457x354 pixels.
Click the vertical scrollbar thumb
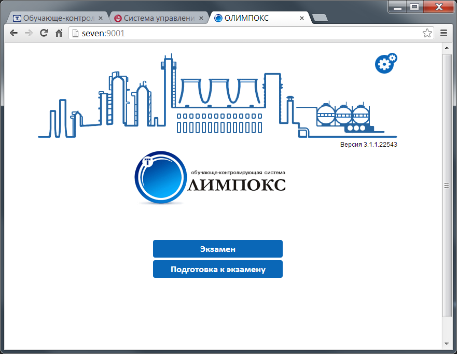click(x=447, y=184)
